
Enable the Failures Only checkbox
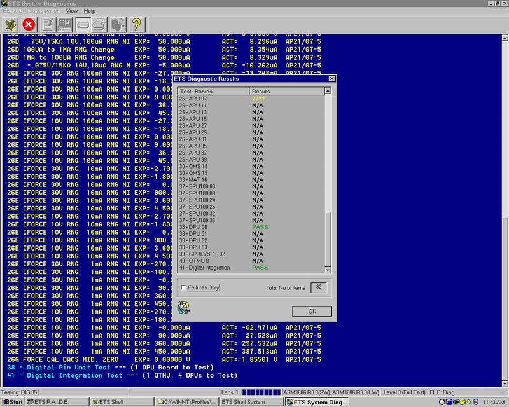pos(184,287)
